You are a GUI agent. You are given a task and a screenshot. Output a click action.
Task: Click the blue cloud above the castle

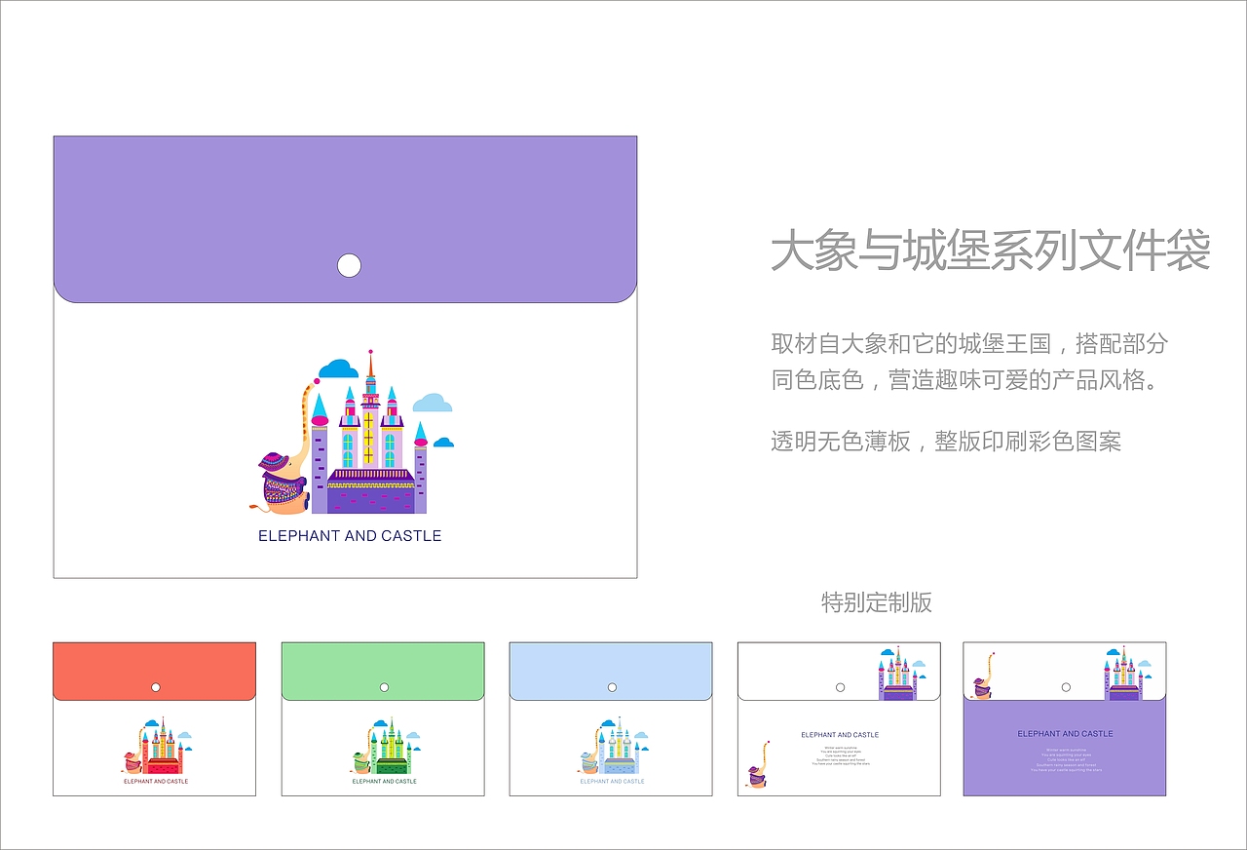point(339,367)
